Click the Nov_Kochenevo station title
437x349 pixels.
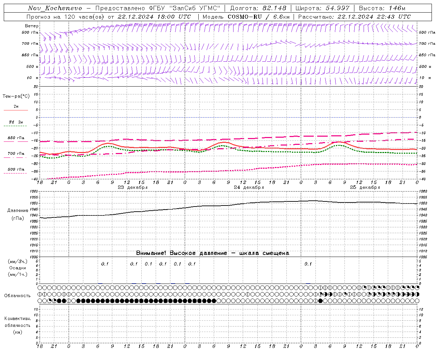[x=55, y=8]
